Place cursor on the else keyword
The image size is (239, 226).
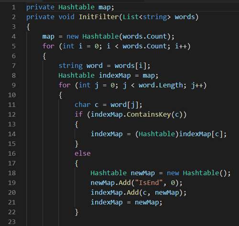point(83,153)
